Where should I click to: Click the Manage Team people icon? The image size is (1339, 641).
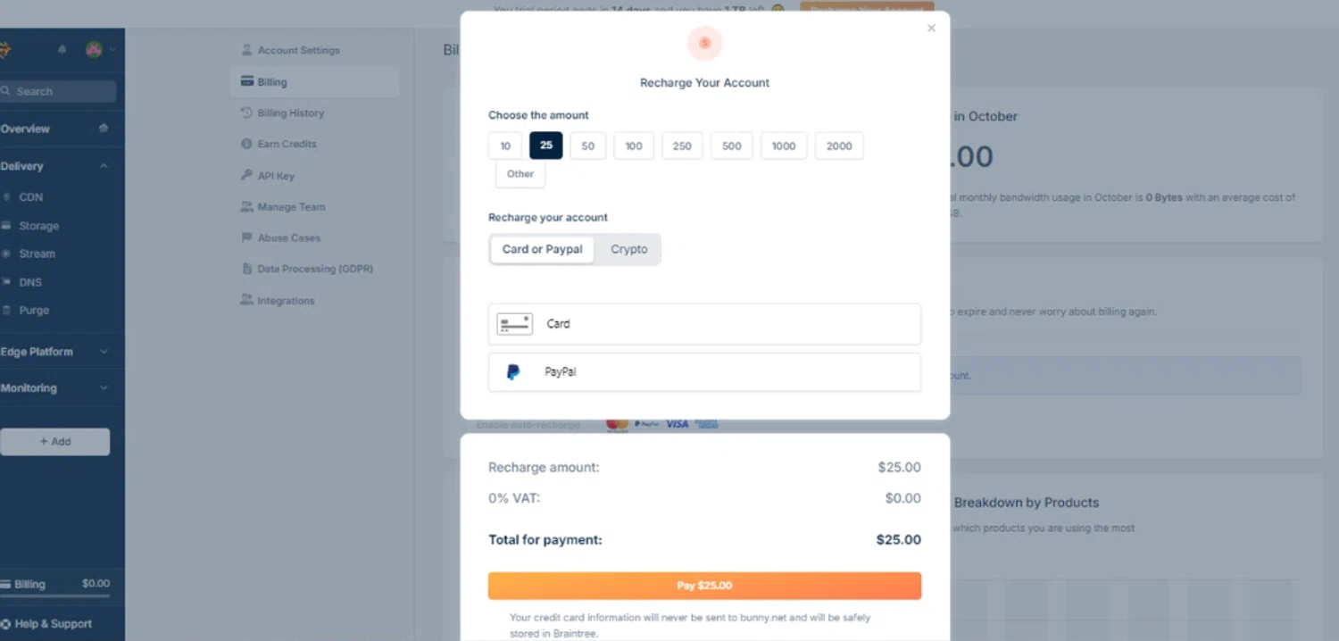pyautogui.click(x=247, y=206)
